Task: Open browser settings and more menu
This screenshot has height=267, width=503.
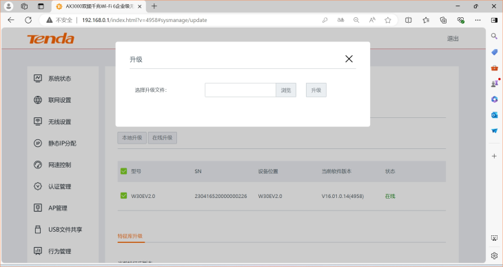Action: [x=478, y=20]
